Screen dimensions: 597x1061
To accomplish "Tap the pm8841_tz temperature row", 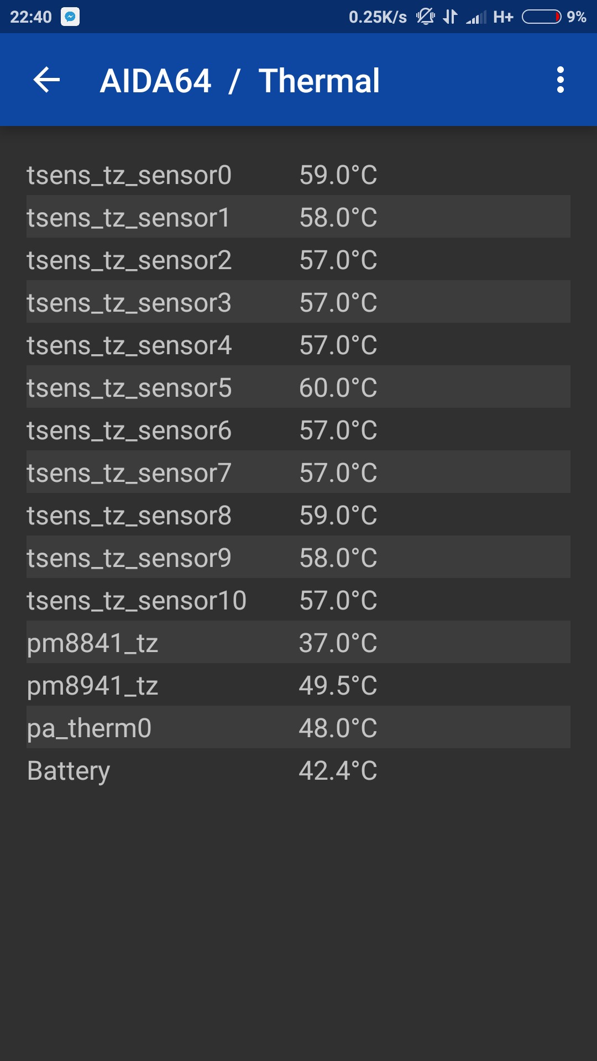I will point(298,643).
